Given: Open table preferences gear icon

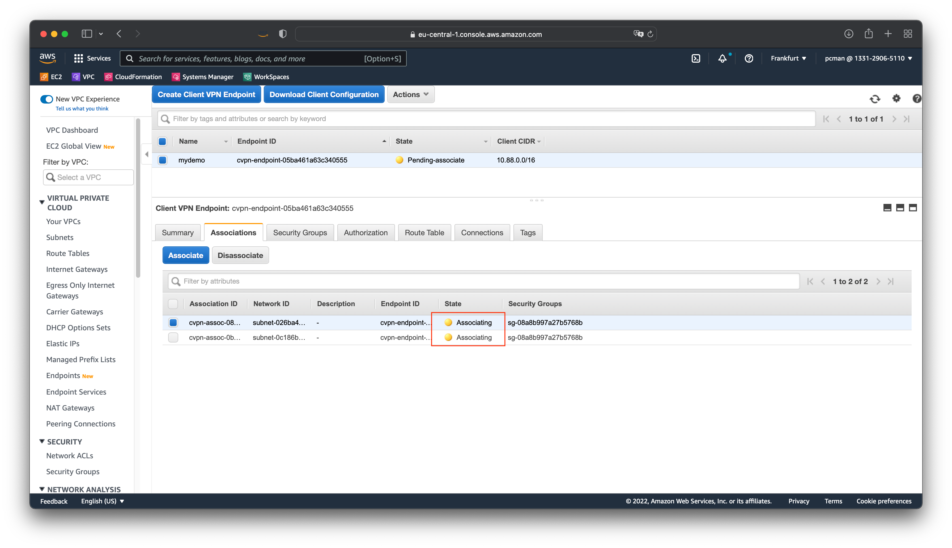Looking at the screenshot, I should point(896,98).
